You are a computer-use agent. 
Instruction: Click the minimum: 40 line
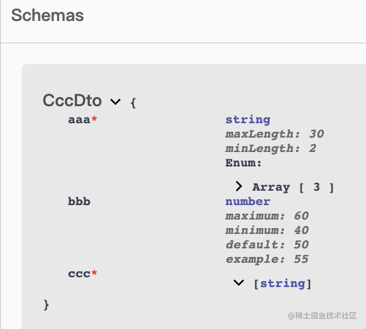pyautogui.click(x=267, y=231)
